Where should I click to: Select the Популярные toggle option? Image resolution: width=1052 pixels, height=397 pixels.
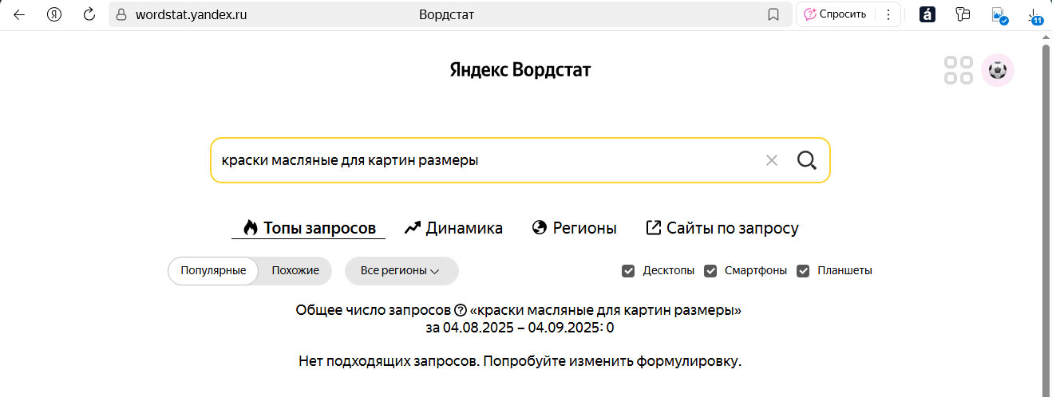pos(213,270)
